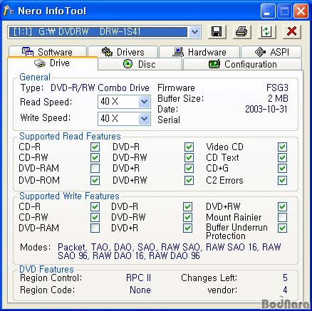Open the drive selection dropdown arrow
This screenshot has width=312, height=311.
tap(194, 31)
